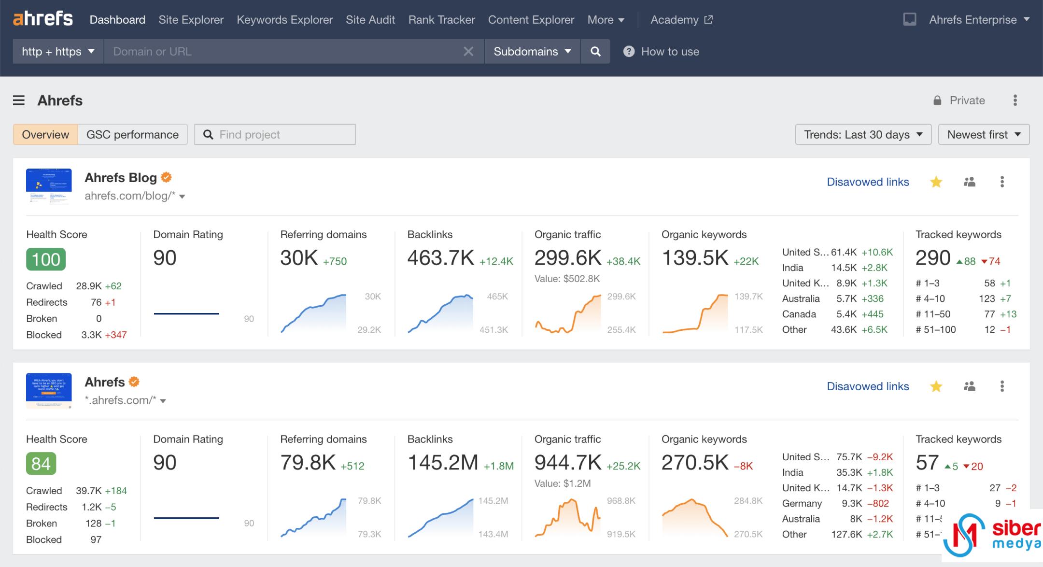This screenshot has height=567, width=1043.
Task: Click Ahrefs referring domains 79.8K value
Action: [x=308, y=463]
